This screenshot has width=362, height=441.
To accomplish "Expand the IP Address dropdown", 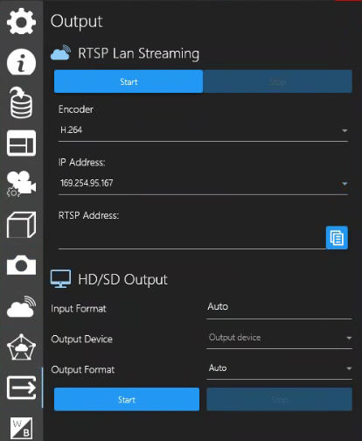I will 203,184.
